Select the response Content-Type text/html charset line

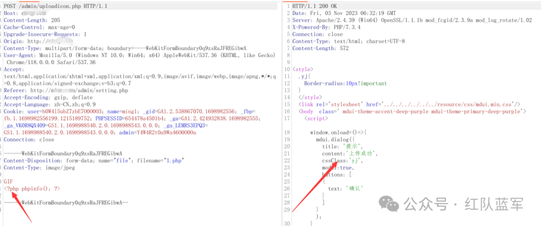349,41
